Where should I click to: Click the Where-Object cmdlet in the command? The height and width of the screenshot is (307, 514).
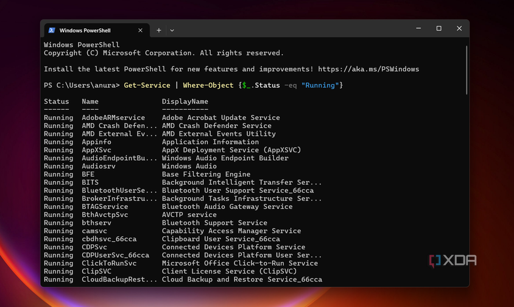click(208, 85)
